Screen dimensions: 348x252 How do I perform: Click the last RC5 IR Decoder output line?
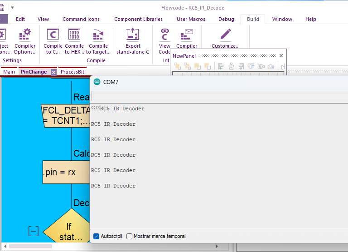[113, 186]
